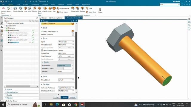Toggle visibility of Sketch (1) SKETCH_000
The height and width of the screenshot is (107, 191).
(x=9, y=35)
